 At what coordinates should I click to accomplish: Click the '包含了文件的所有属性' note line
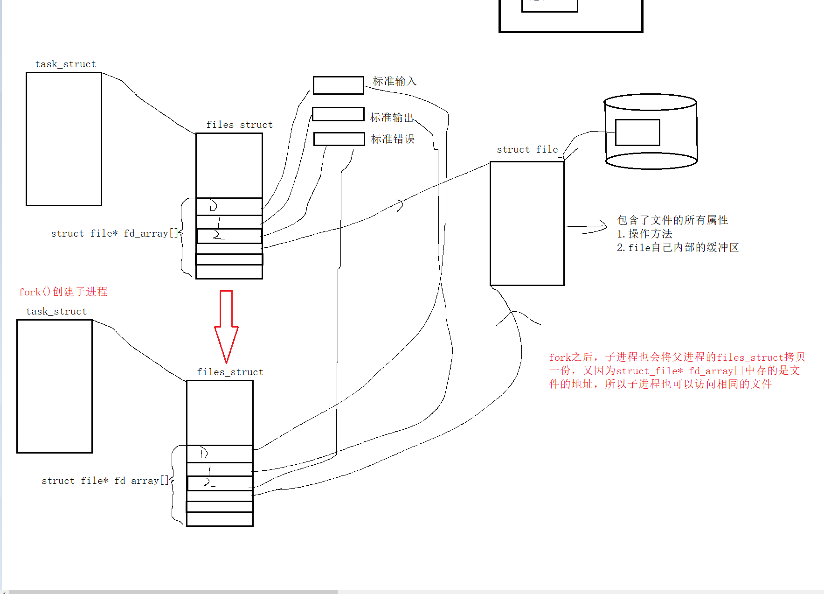tap(672, 220)
